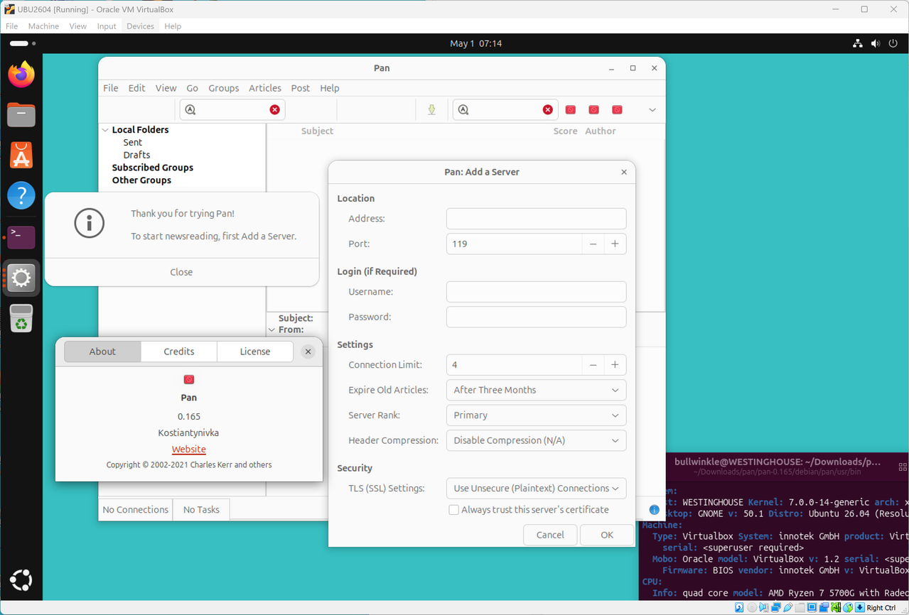Decrease the Port value with minus button
Image resolution: width=909 pixels, height=615 pixels.
pos(593,244)
